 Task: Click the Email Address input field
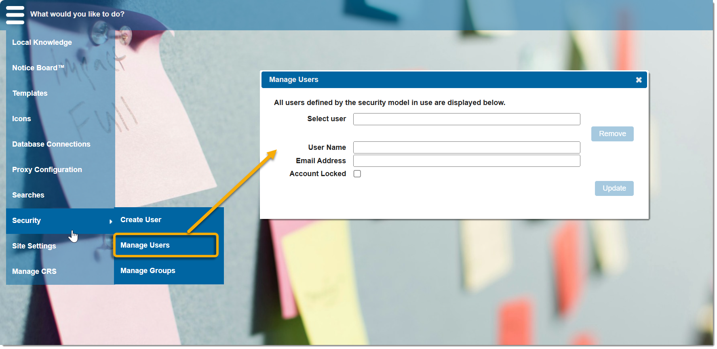pos(466,161)
